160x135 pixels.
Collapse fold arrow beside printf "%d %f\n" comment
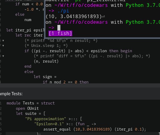coord(3,41)
